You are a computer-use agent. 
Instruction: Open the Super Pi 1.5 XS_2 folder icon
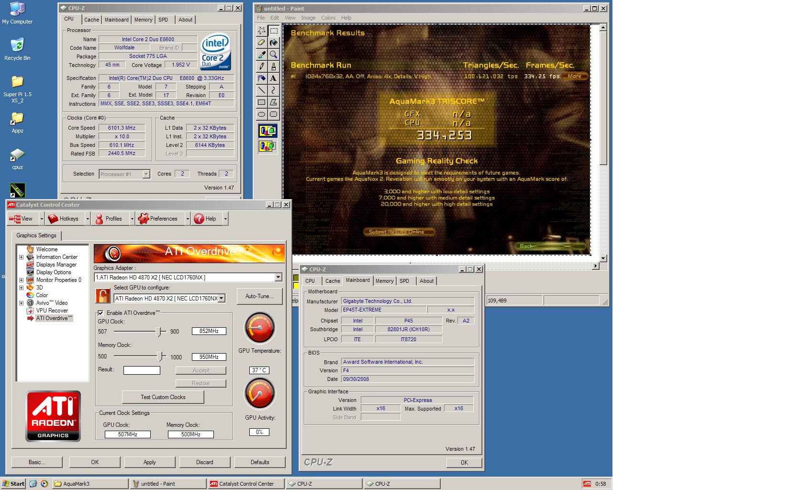coord(17,89)
